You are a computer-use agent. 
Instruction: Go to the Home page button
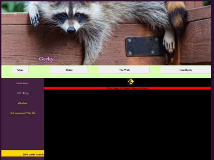69,70
